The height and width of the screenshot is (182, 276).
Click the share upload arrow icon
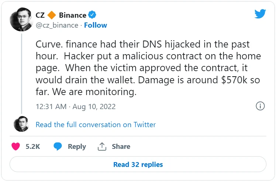pos(102,146)
